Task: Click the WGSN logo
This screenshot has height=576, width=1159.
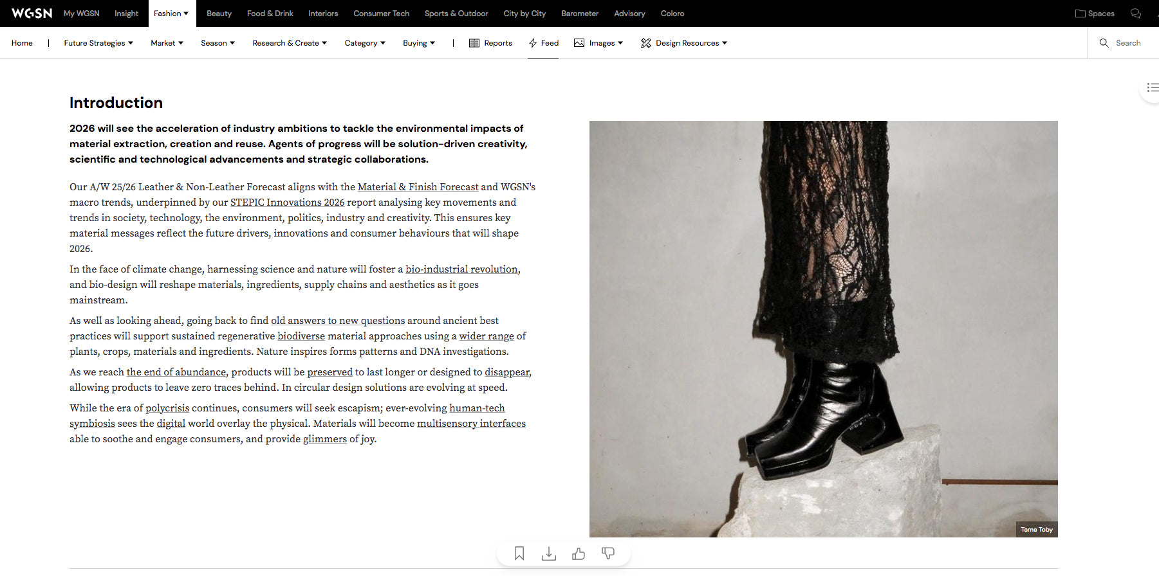Action: pos(32,14)
